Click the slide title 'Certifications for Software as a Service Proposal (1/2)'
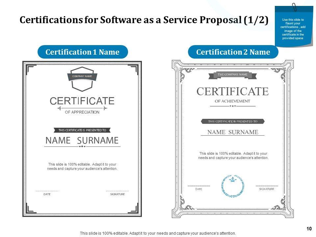316x237 pixels. coord(144,20)
